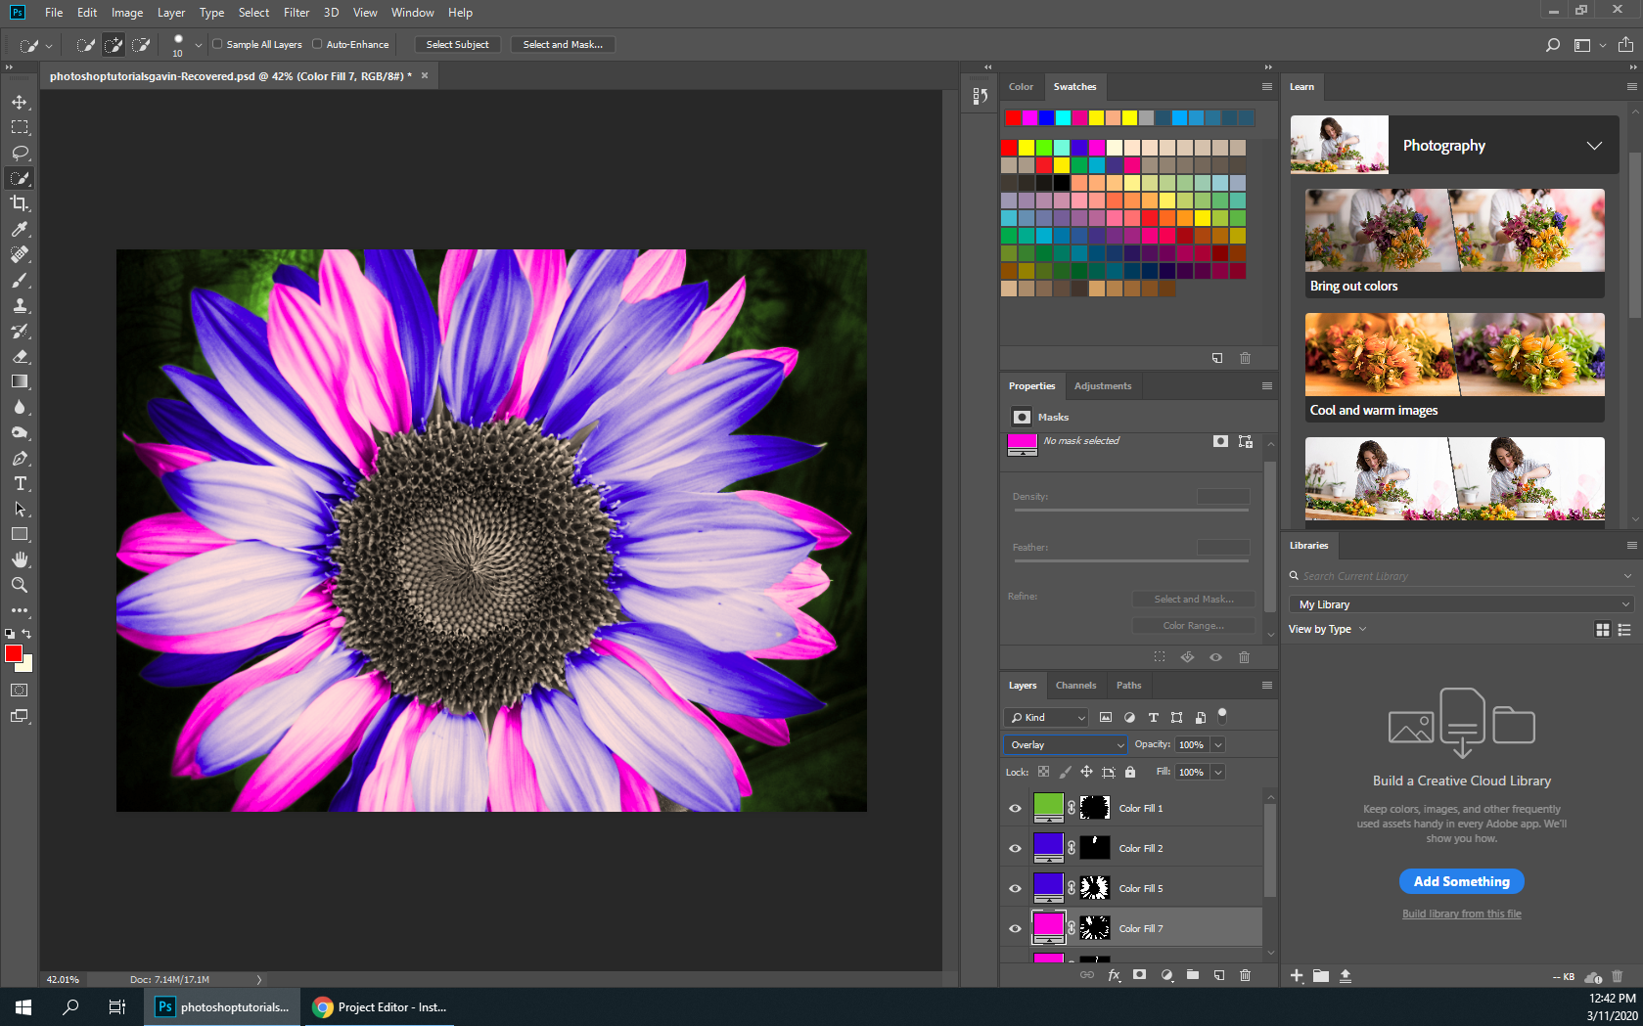This screenshot has height=1026, width=1643.
Task: Select the Brush tool
Action: tap(20, 280)
